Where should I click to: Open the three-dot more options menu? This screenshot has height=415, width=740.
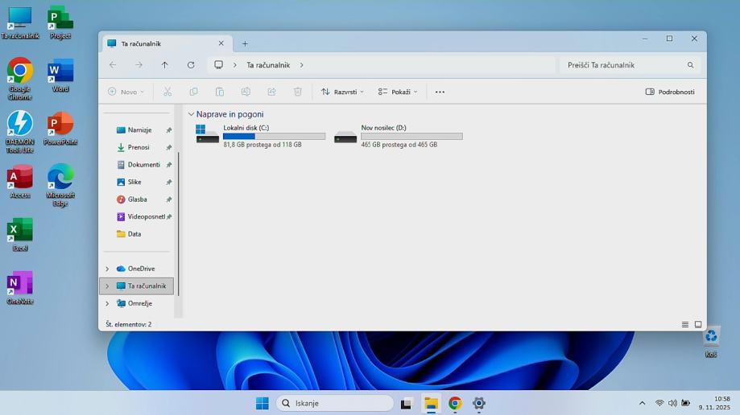(x=440, y=92)
